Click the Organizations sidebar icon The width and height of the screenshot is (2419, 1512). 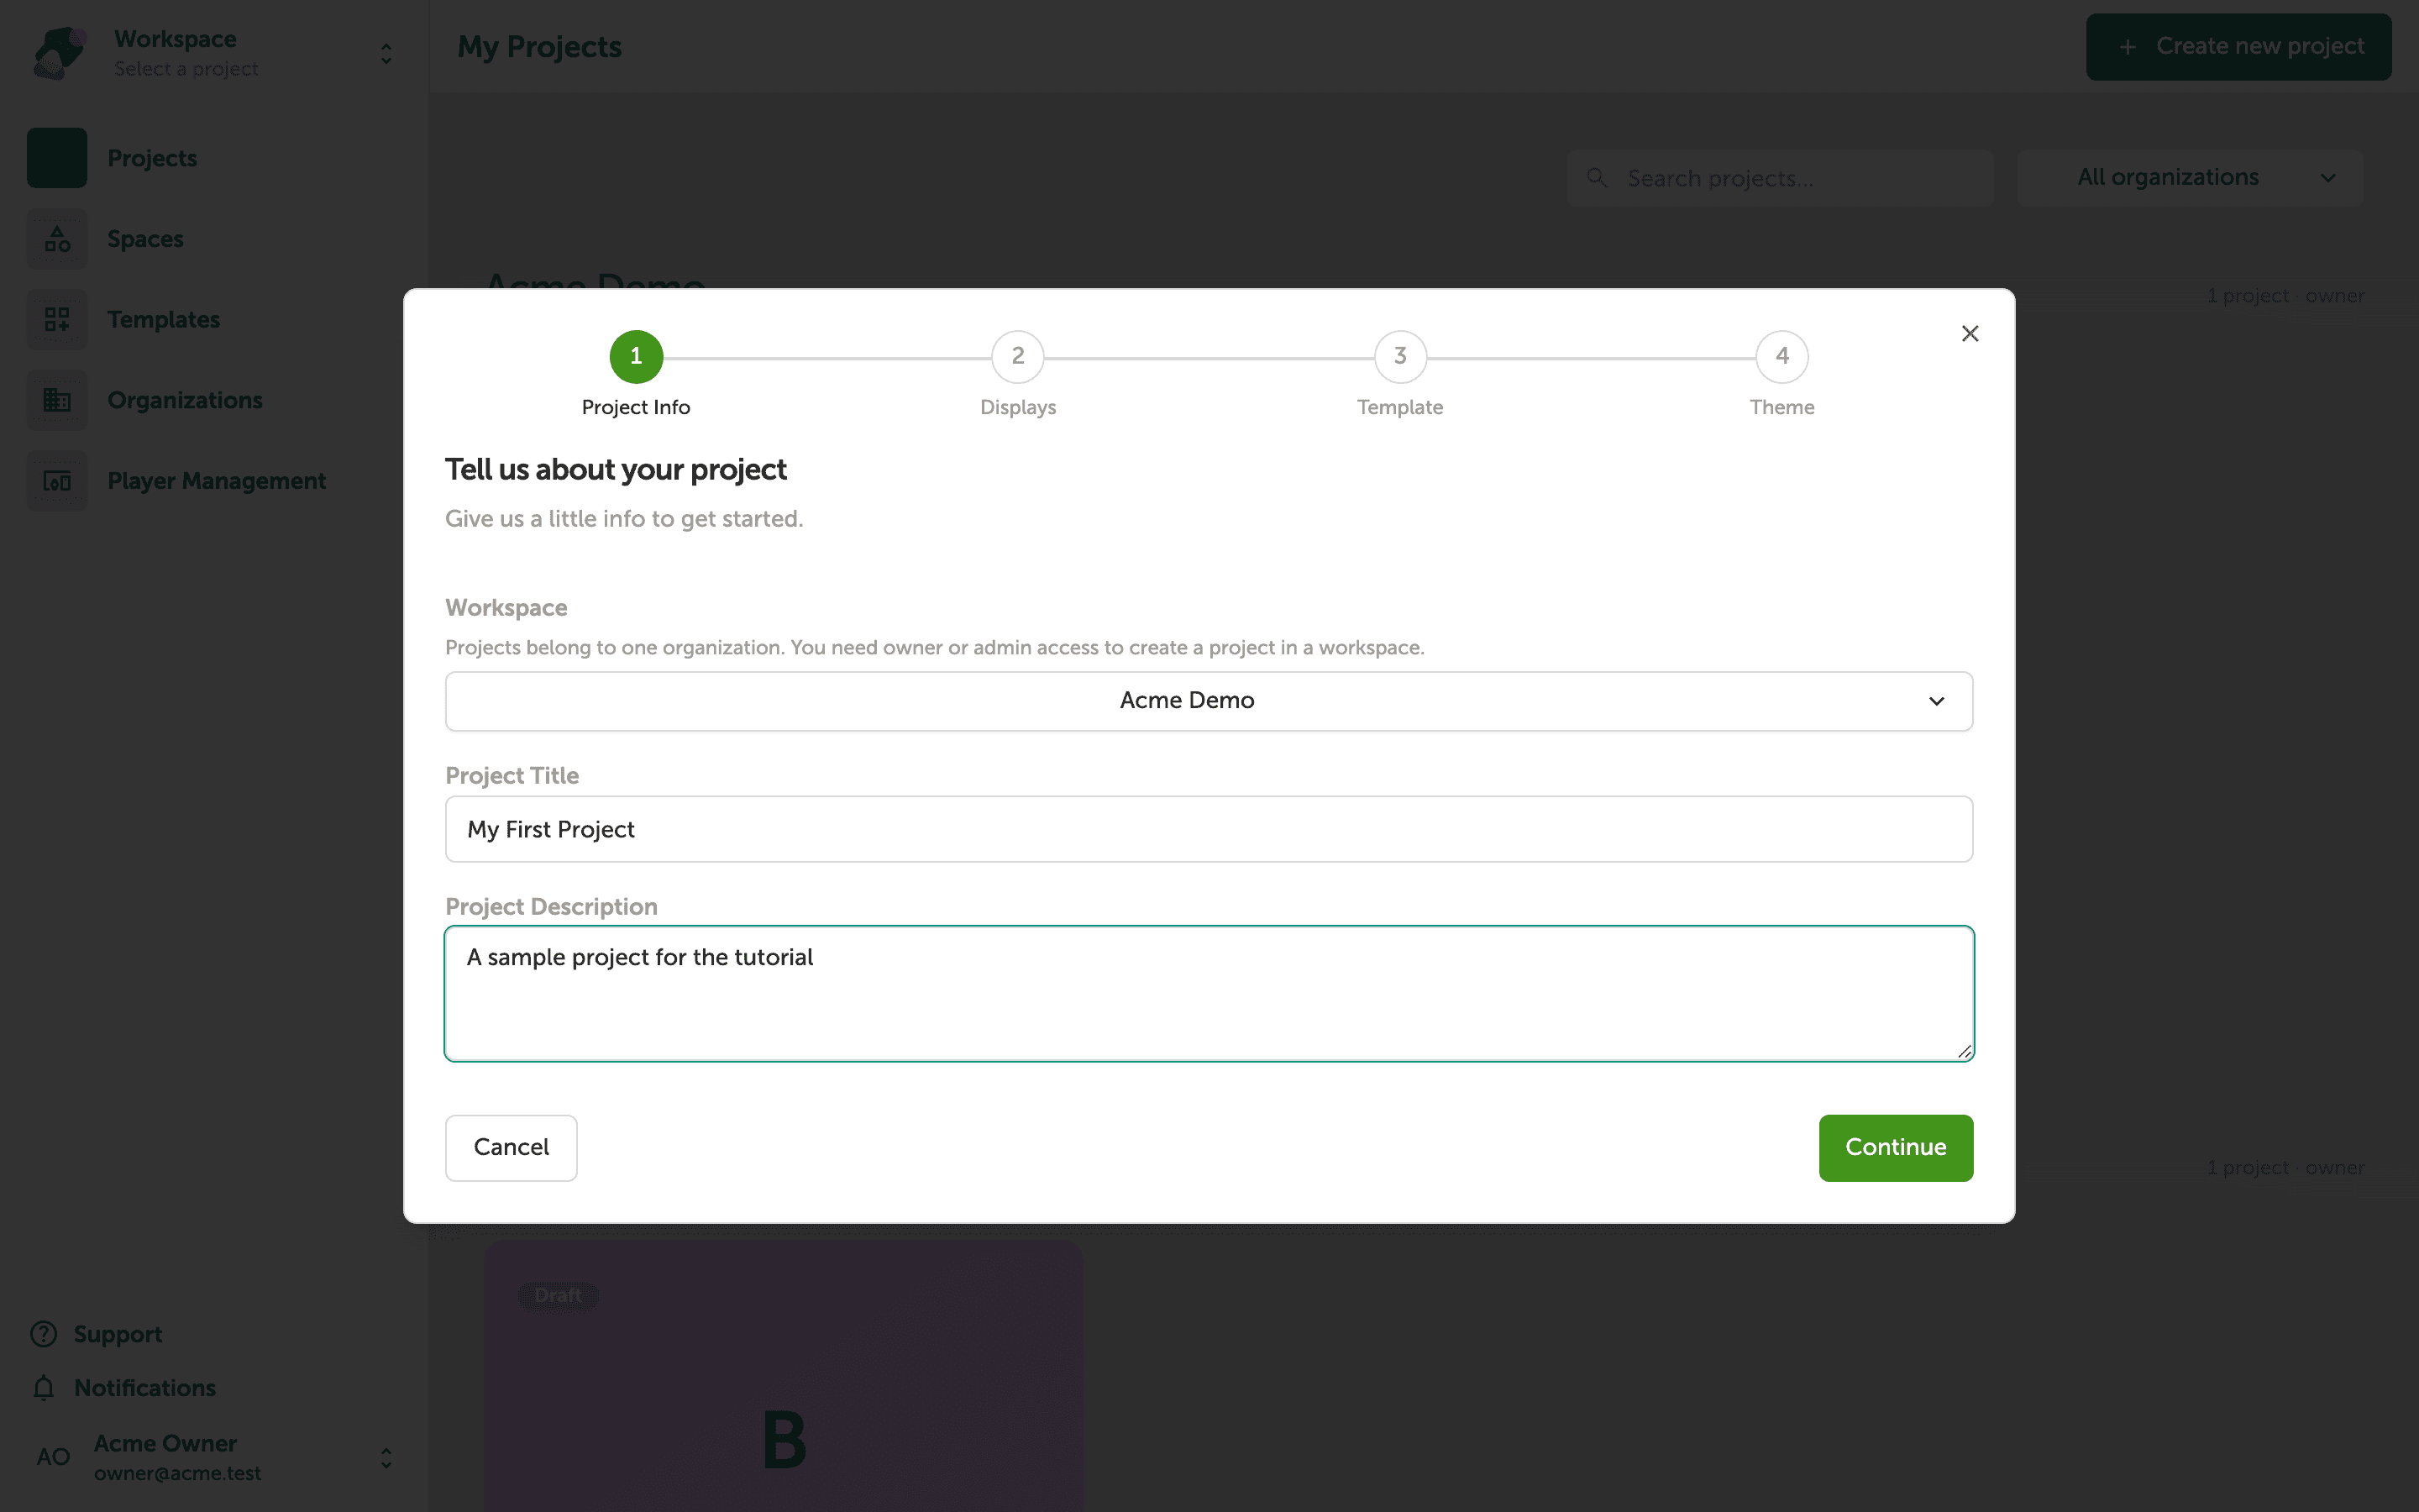coord(57,400)
